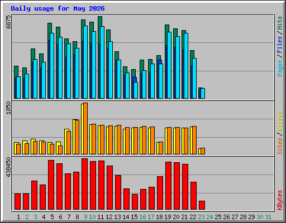The image size is (286, 223).
Task: Select day label 13 on the x-axis
Action: 117,217
